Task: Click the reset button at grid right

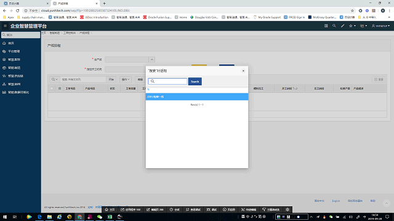Action: 379,79
